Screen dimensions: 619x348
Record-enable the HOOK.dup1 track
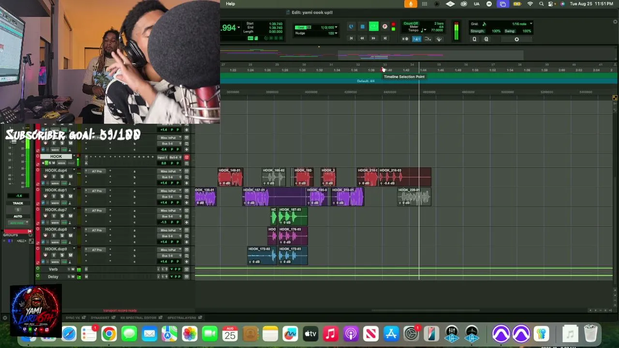point(45,196)
